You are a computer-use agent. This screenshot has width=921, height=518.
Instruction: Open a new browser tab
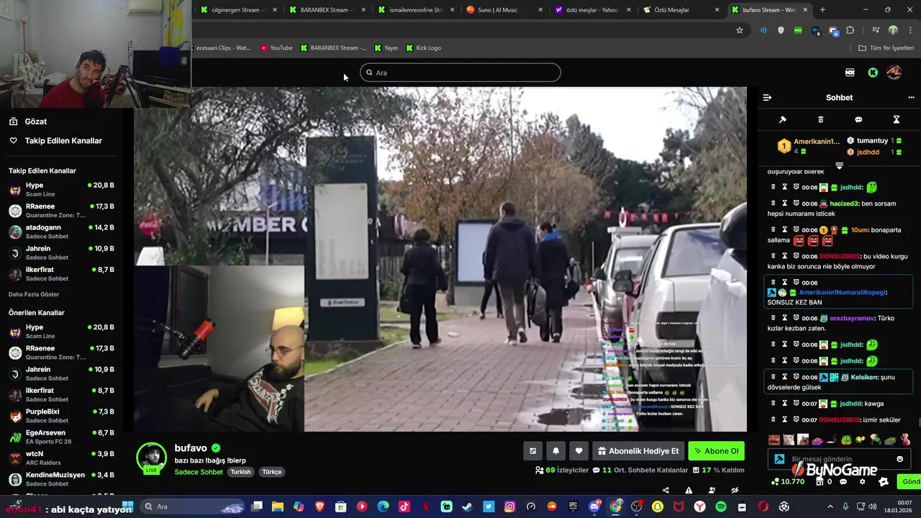tap(822, 10)
